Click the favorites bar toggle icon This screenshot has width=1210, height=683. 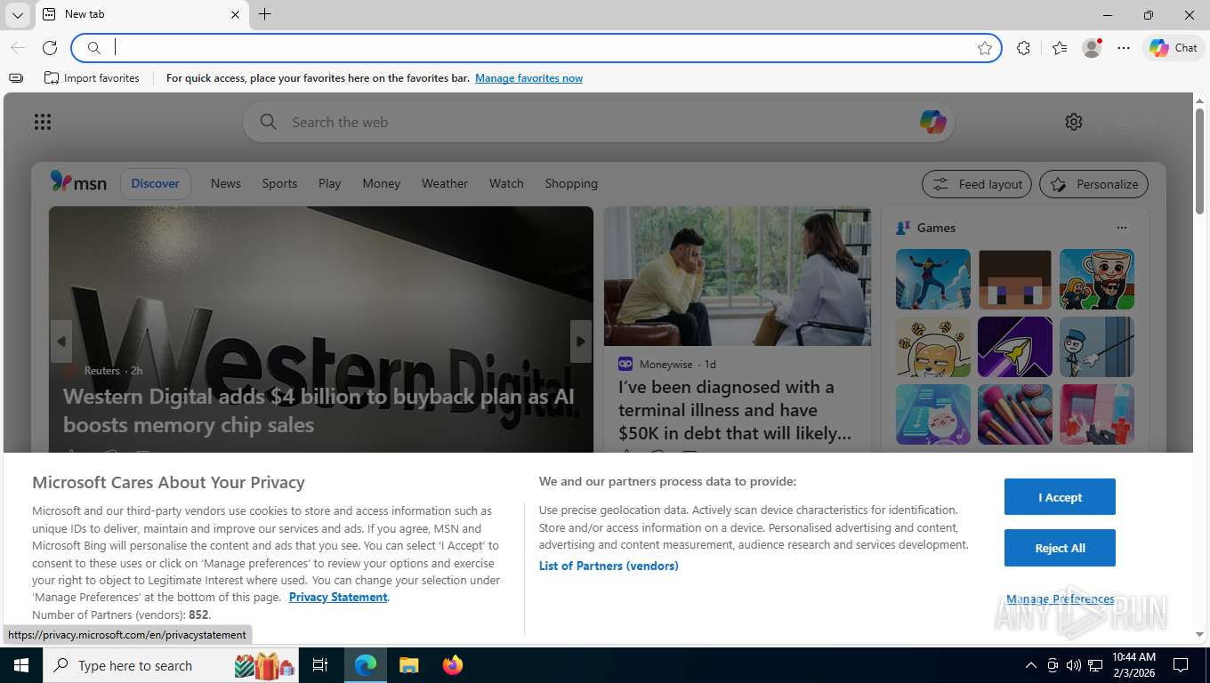(16, 78)
